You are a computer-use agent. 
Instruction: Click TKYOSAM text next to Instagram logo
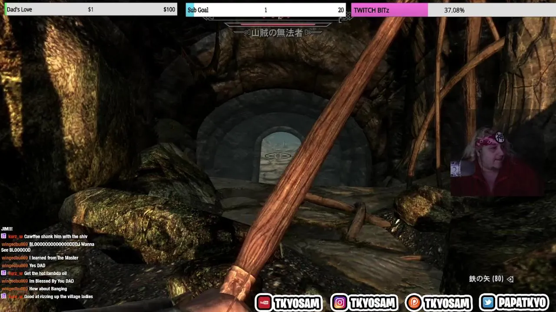[373, 303]
